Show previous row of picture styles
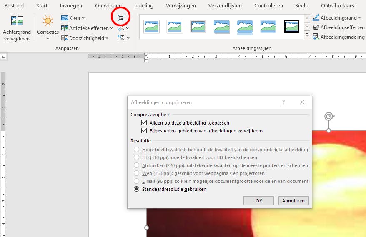 click(307, 18)
